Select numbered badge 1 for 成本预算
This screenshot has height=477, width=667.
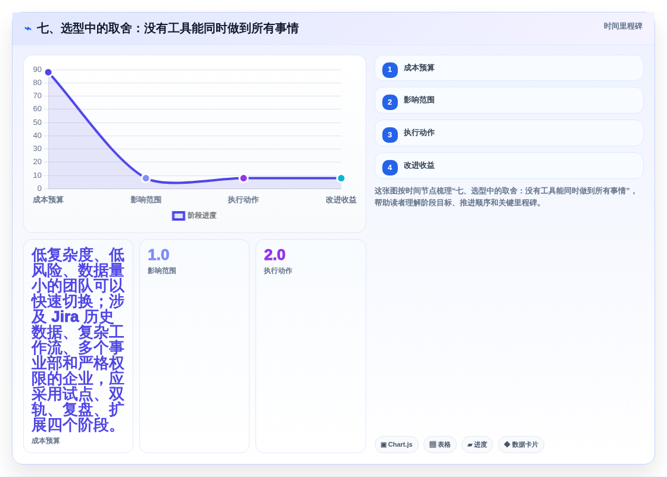[389, 70]
